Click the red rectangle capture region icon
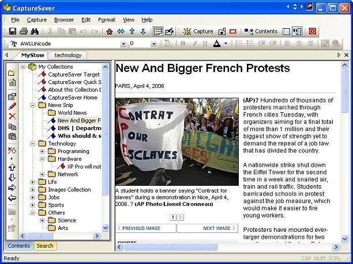The image size is (353, 264). click(233, 32)
